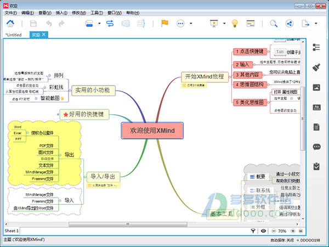Switch to the *Untitled tab
The width and height of the screenshot is (329, 247).
coord(14,35)
